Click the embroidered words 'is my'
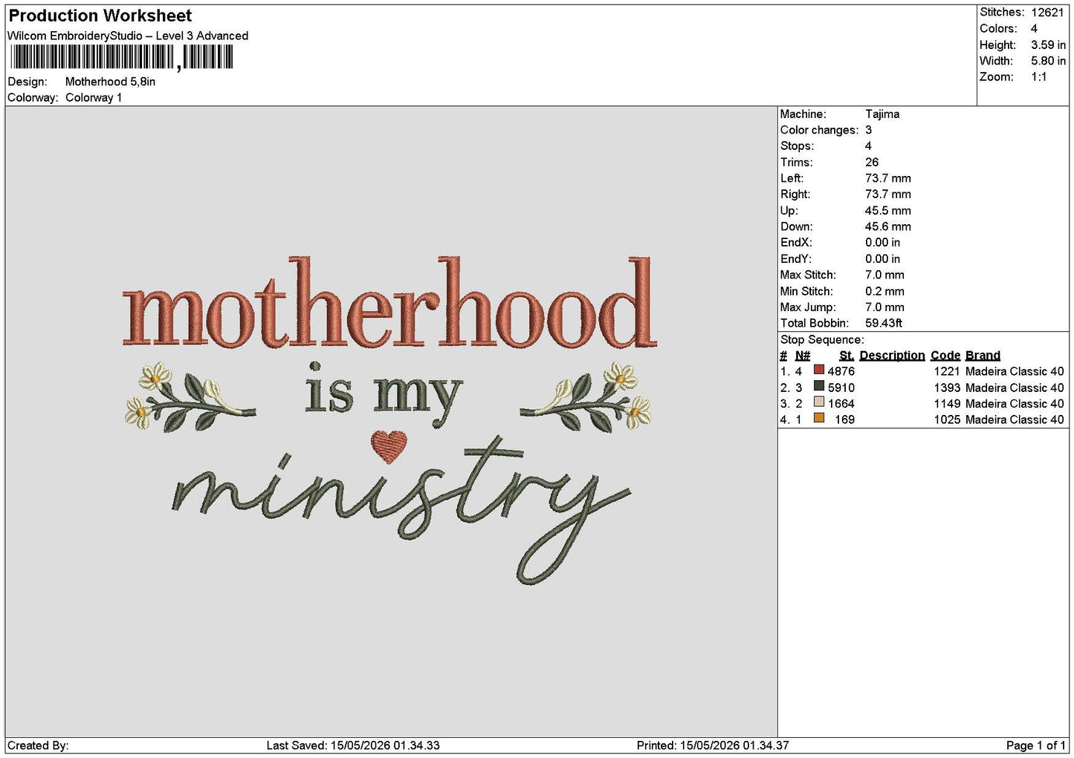Screen dimensions: 1074x758 point(384,394)
